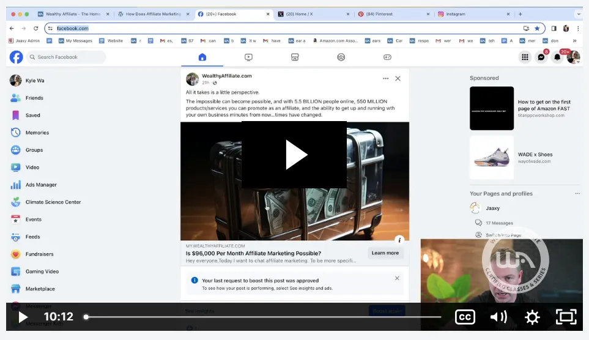Click the Facebook logo icon
This screenshot has width=589, height=340.
[x=16, y=57]
